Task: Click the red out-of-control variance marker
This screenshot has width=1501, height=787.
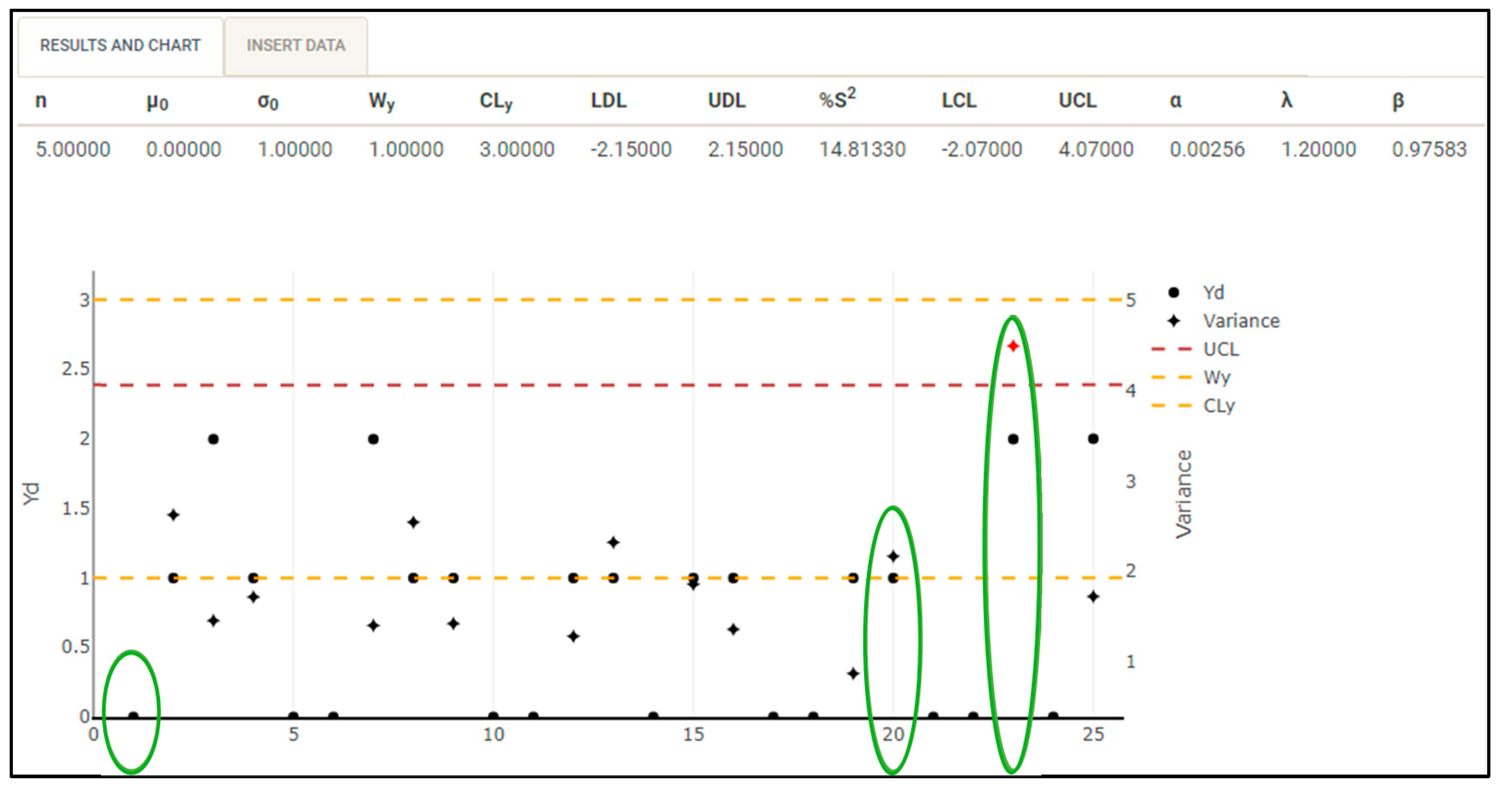Action: tap(1013, 347)
